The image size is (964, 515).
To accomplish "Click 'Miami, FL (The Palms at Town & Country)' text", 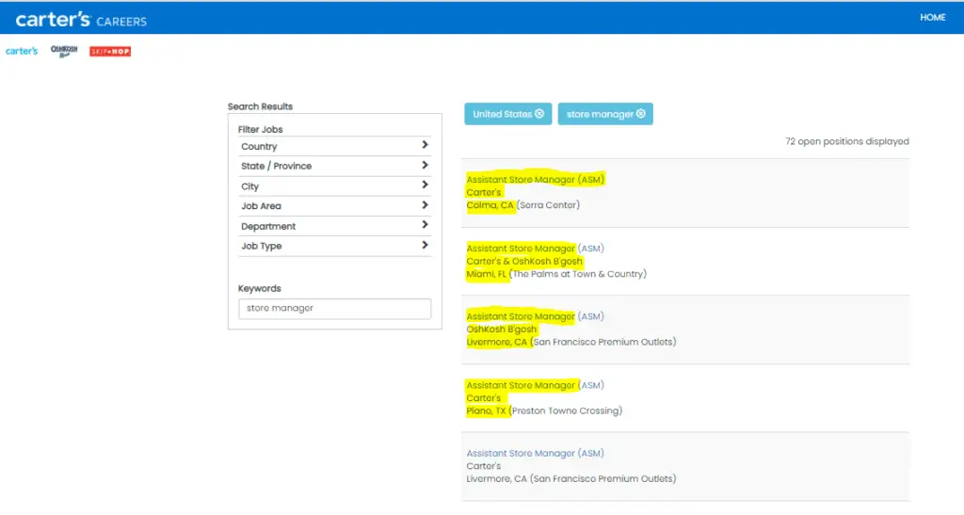I will click(x=556, y=274).
